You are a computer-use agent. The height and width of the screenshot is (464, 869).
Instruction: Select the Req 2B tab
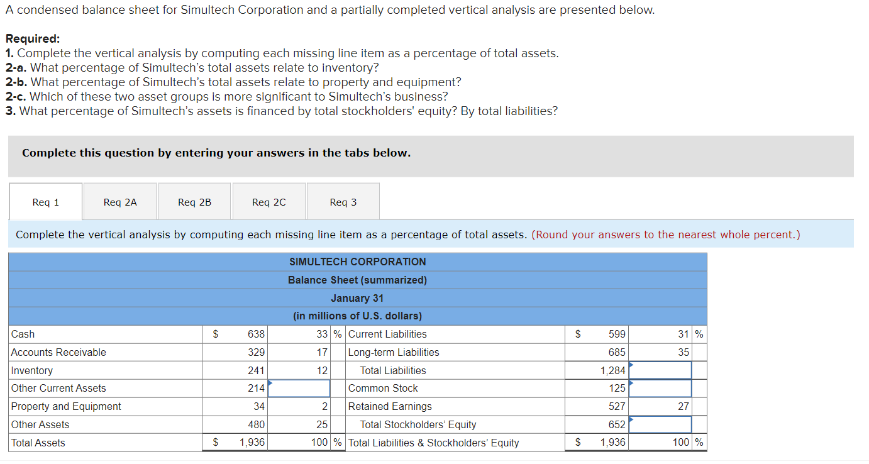coord(194,202)
